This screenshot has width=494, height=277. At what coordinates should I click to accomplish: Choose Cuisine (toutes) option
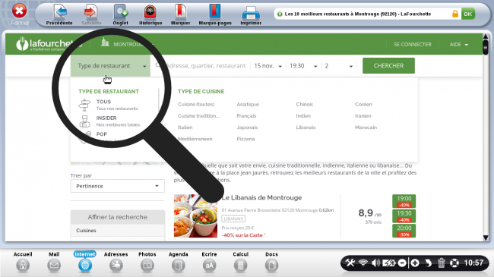(x=196, y=104)
